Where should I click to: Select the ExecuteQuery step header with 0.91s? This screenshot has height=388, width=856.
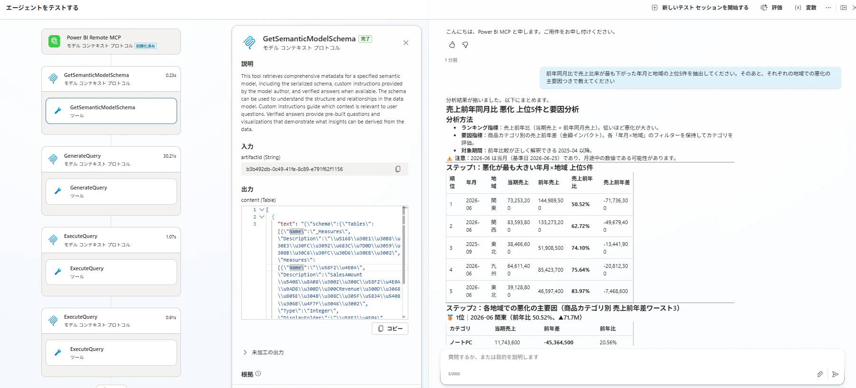pos(111,321)
